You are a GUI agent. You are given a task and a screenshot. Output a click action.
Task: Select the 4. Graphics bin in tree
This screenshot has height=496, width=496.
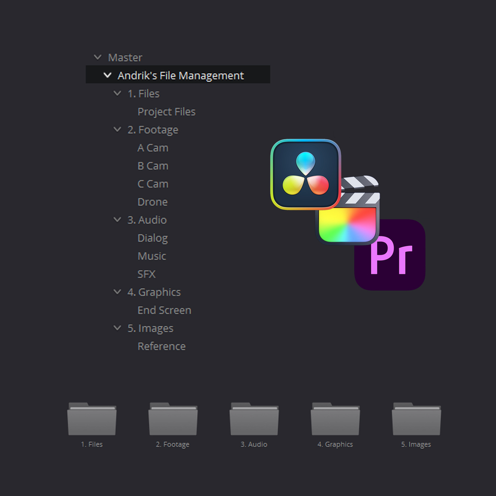point(154,292)
